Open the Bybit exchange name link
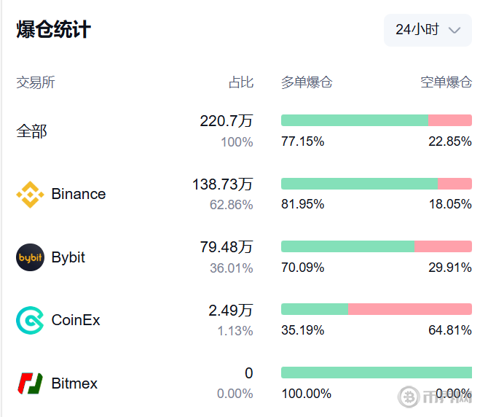The image size is (480, 417). (x=68, y=257)
